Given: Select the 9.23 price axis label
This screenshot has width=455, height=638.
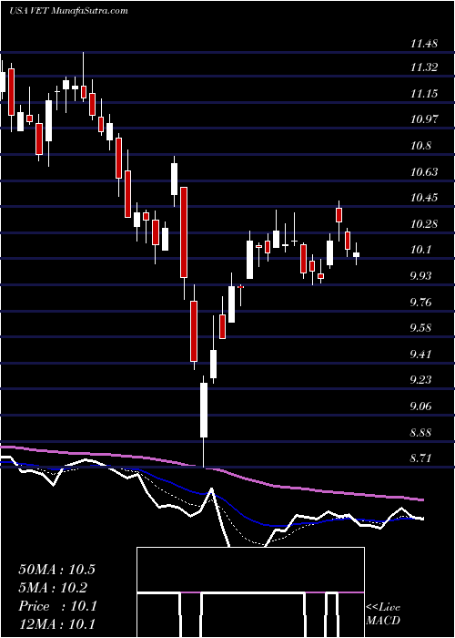Looking at the screenshot, I should (420, 380).
